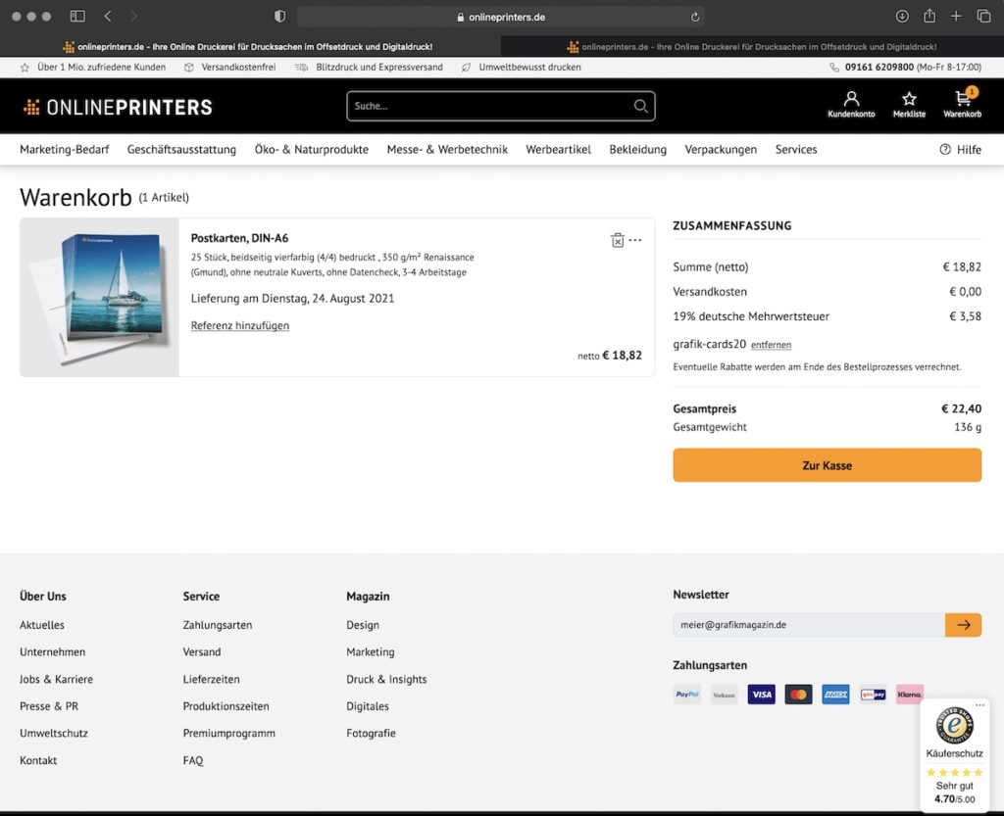Open the Merkliste star icon
This screenshot has height=816, width=1004.
(909, 104)
